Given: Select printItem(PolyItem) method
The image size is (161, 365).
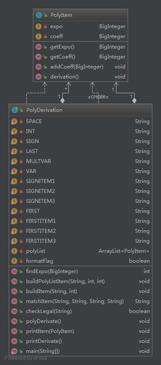Looking at the screenshot, I should (80, 331).
